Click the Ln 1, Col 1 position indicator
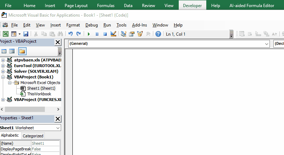Viewport: 284px width, 155px height. pyautogui.click(x=176, y=34)
